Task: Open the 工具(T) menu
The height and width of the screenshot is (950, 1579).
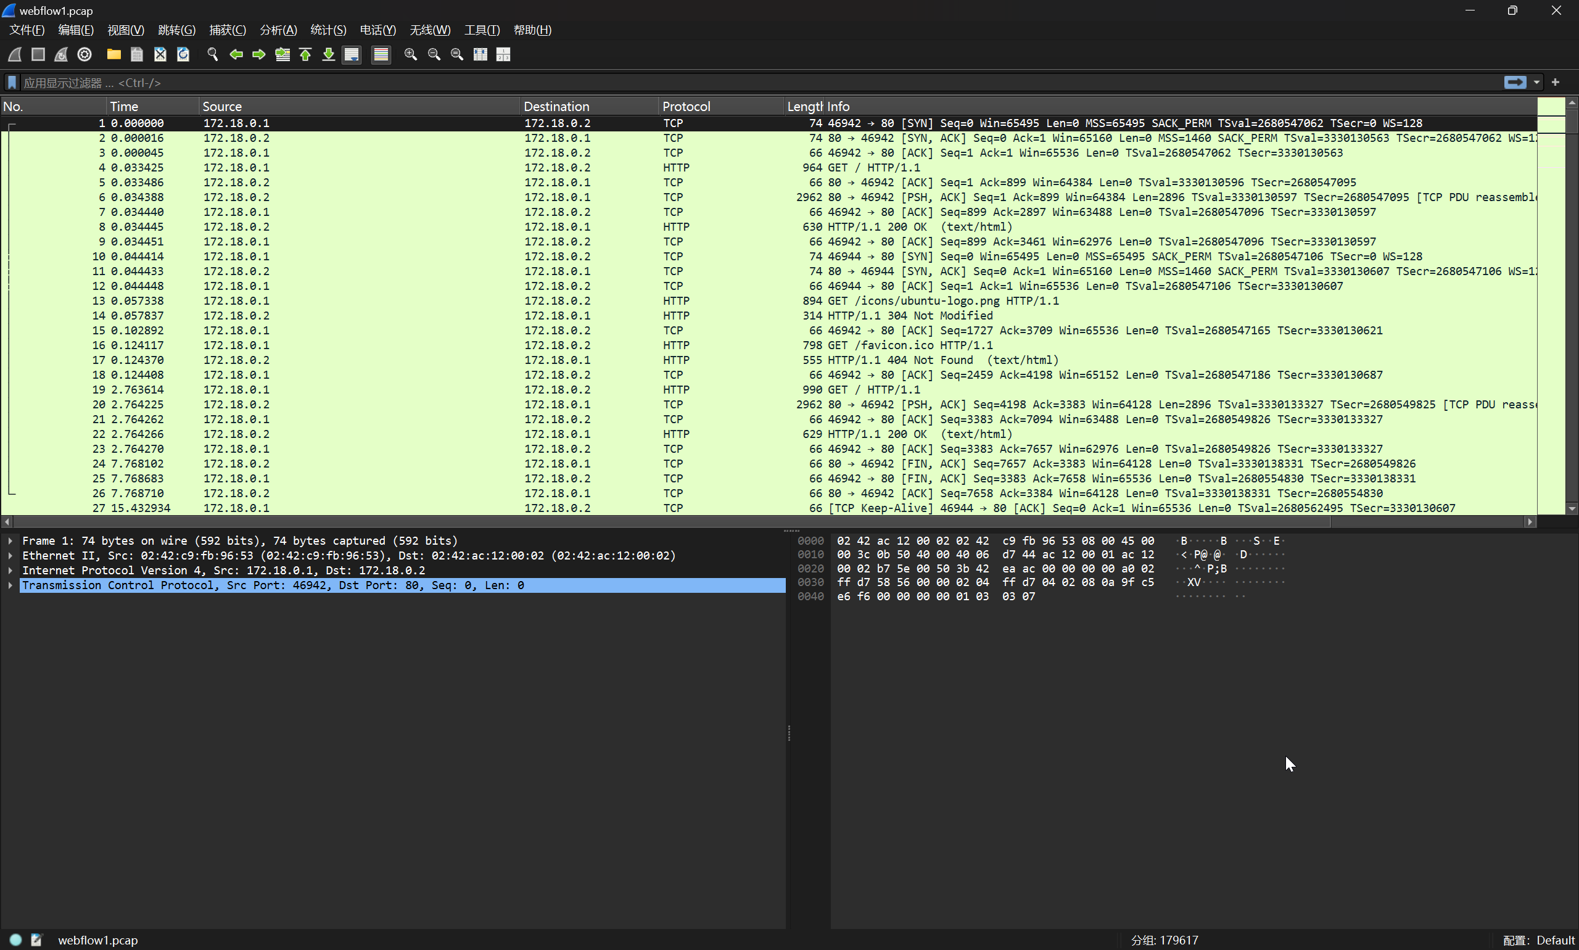Action: (482, 30)
